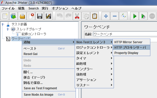Open the 追加 submenu entry
This screenshot has height=98, width=157.
point(48,42)
